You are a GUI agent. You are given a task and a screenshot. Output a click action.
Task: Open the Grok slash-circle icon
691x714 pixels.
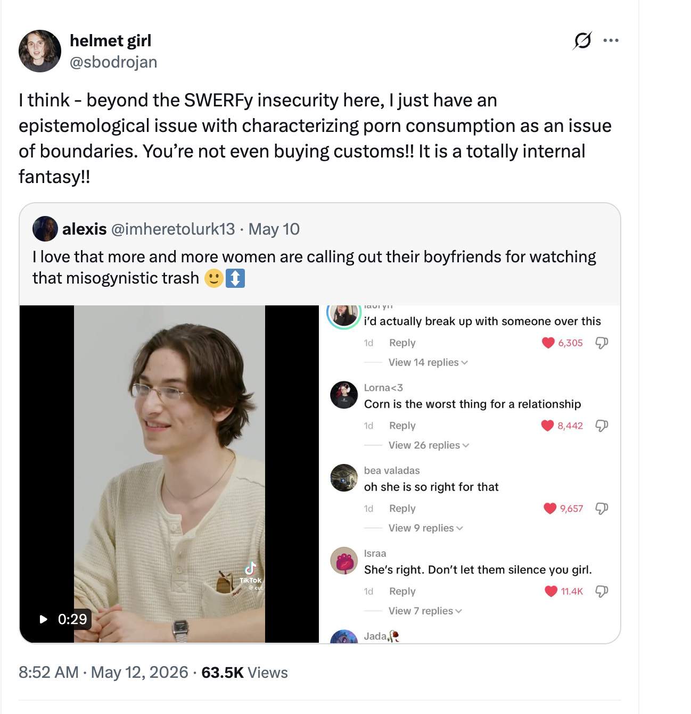click(x=582, y=40)
